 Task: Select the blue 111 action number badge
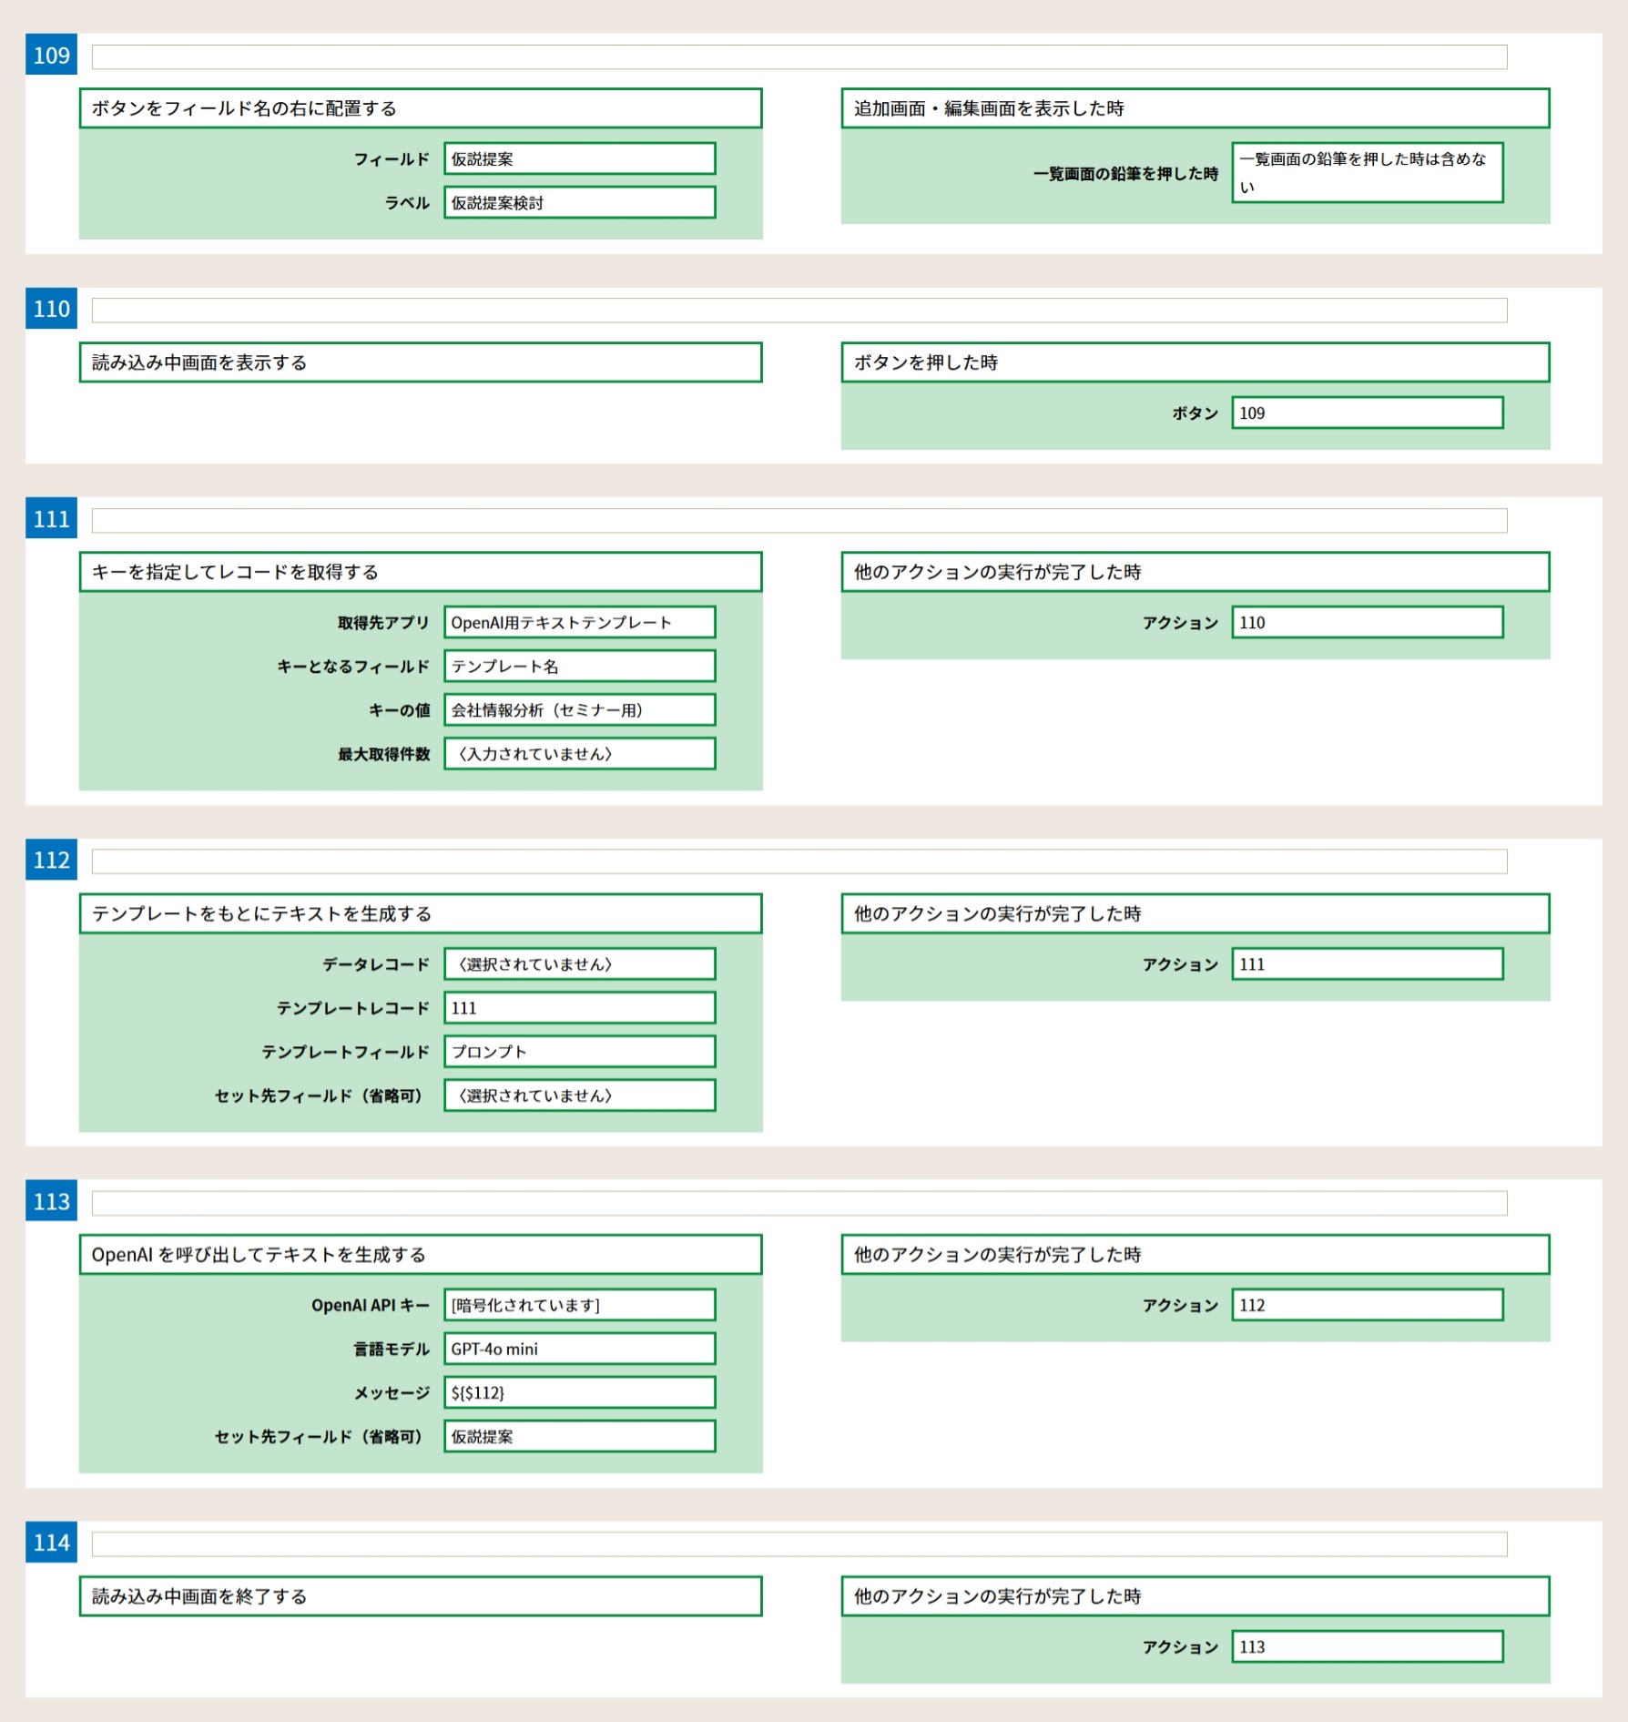pyautogui.click(x=51, y=519)
